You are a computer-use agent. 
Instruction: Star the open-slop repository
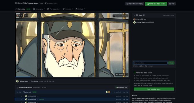[172, 4]
